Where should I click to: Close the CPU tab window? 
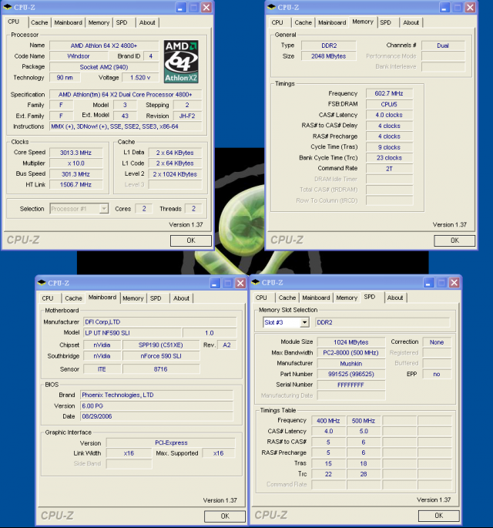tap(206, 8)
